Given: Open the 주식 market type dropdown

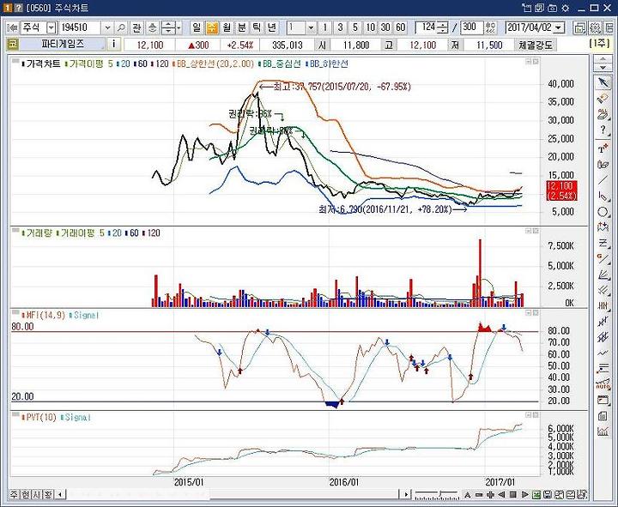Looking at the screenshot, I should (x=51, y=27).
